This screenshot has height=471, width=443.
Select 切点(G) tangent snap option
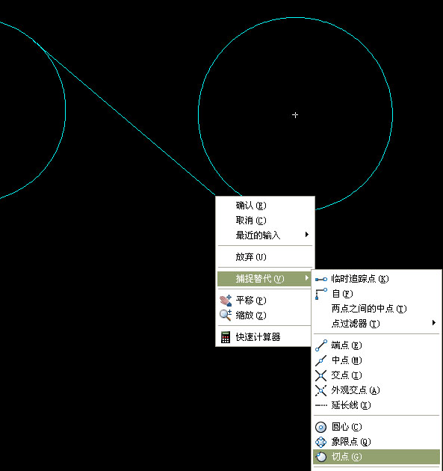[377, 457]
